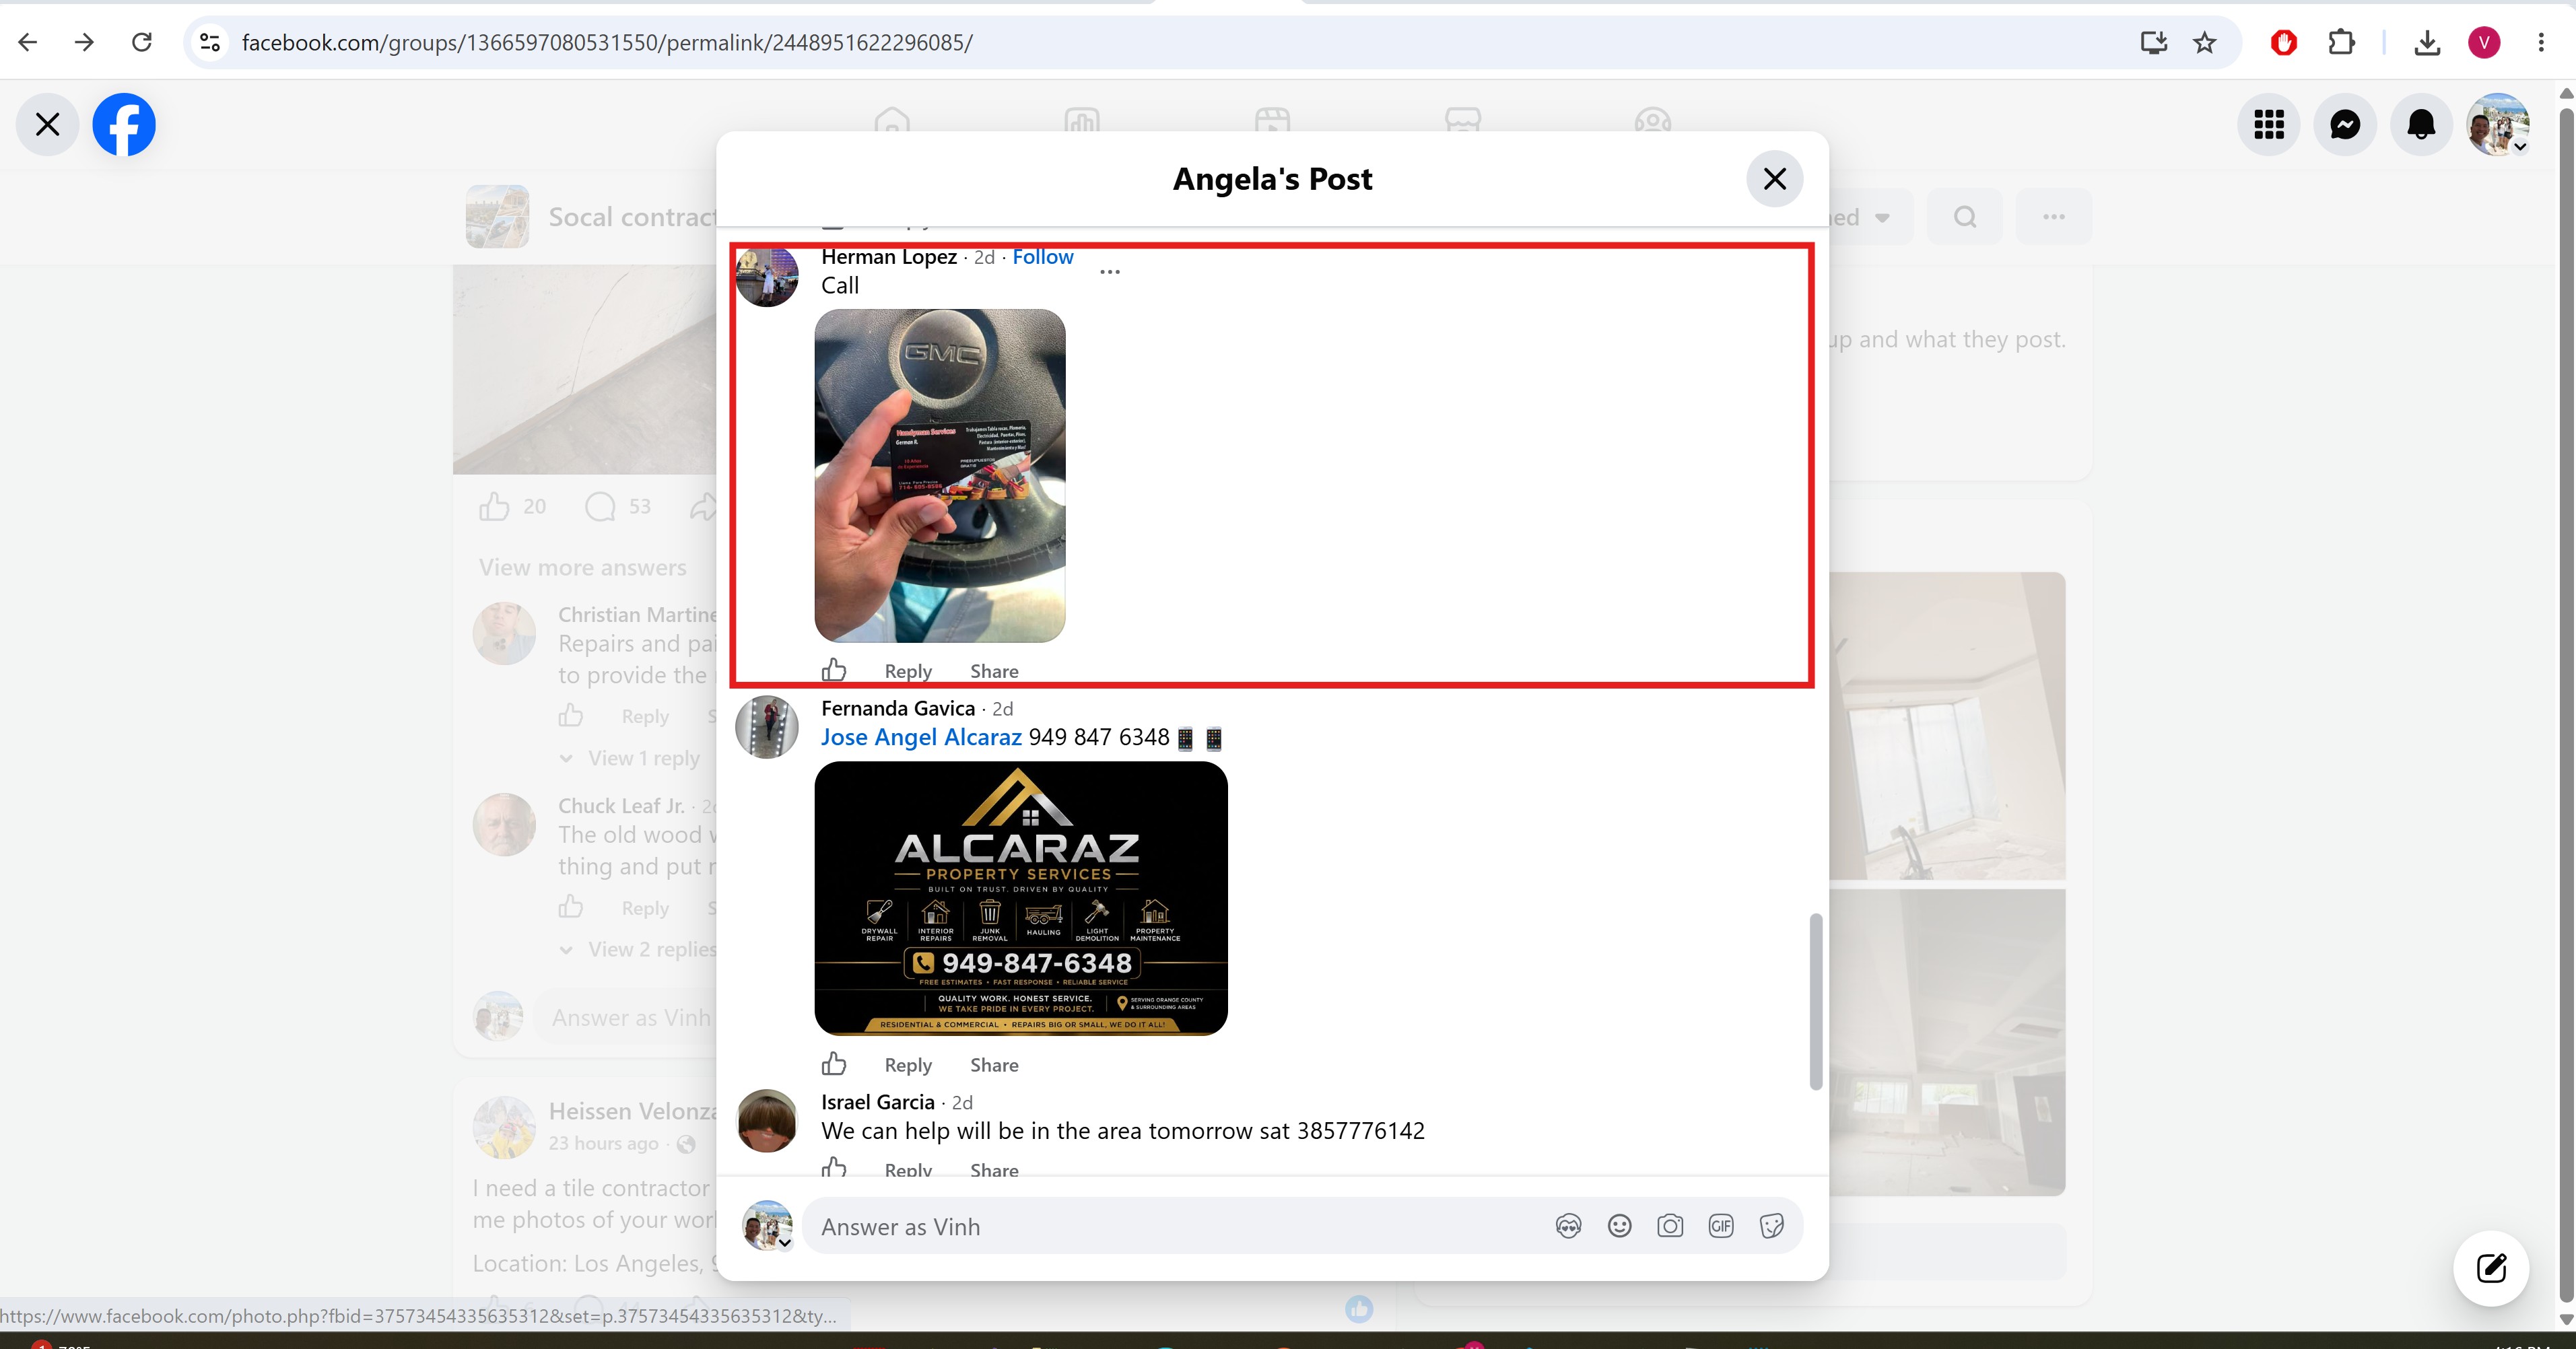Open account menu from profile picture
Image resolution: width=2576 pixels, height=1349 pixels.
(2498, 125)
